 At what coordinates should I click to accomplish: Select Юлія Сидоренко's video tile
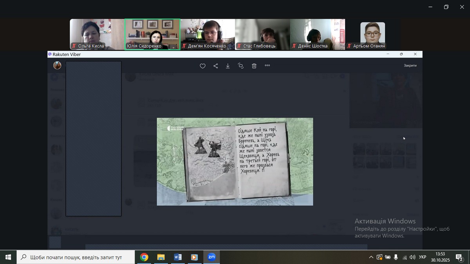pyautogui.click(x=152, y=34)
